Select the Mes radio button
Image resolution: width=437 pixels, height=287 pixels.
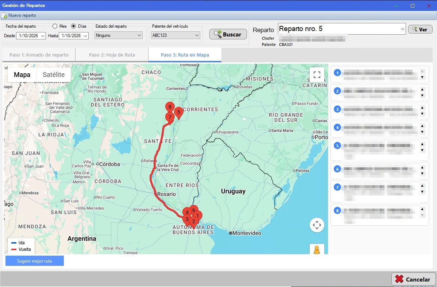tap(55, 26)
